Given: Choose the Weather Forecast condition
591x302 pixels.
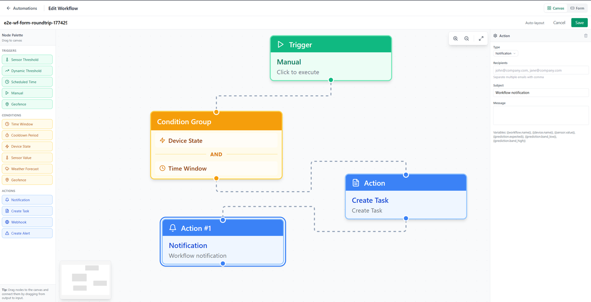Looking at the screenshot, I should (x=27, y=169).
